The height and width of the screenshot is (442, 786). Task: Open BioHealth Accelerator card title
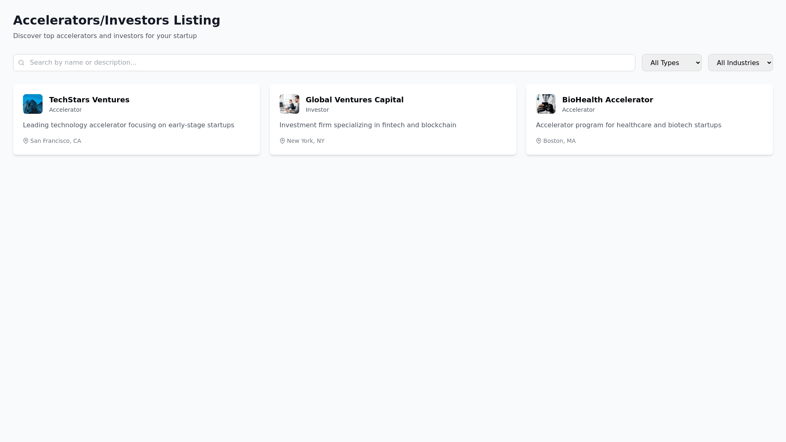click(x=608, y=100)
